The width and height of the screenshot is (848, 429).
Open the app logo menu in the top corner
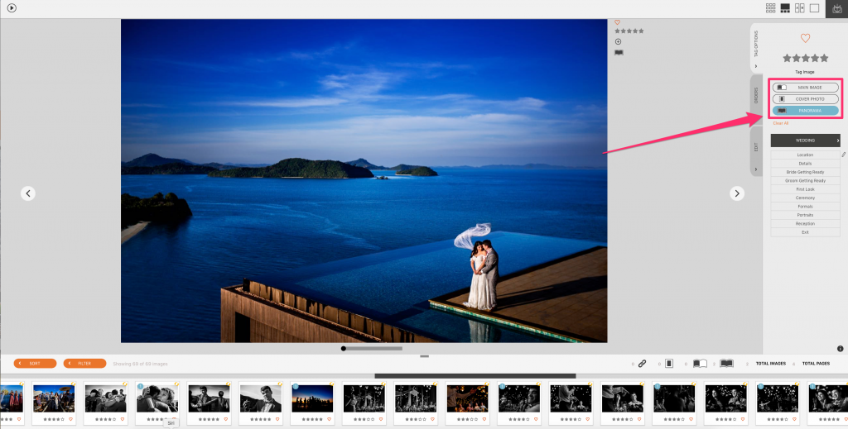(836, 8)
